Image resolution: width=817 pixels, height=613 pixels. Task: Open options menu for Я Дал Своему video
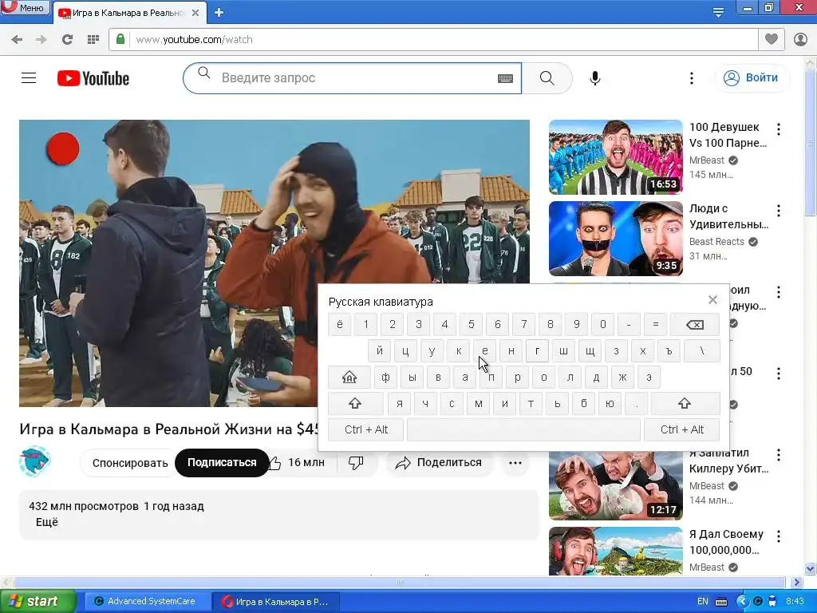779,536
